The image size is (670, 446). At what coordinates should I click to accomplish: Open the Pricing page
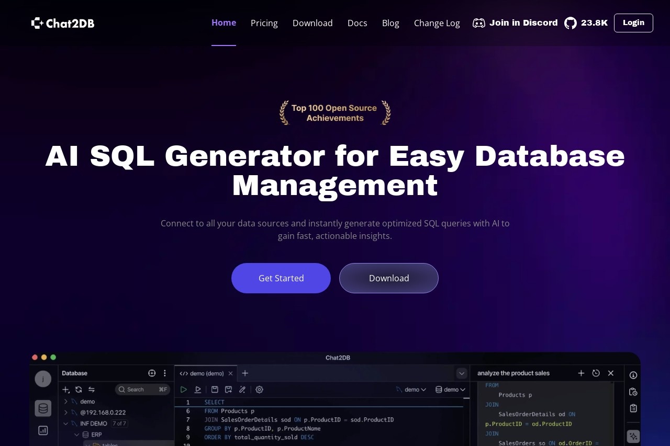click(x=264, y=23)
